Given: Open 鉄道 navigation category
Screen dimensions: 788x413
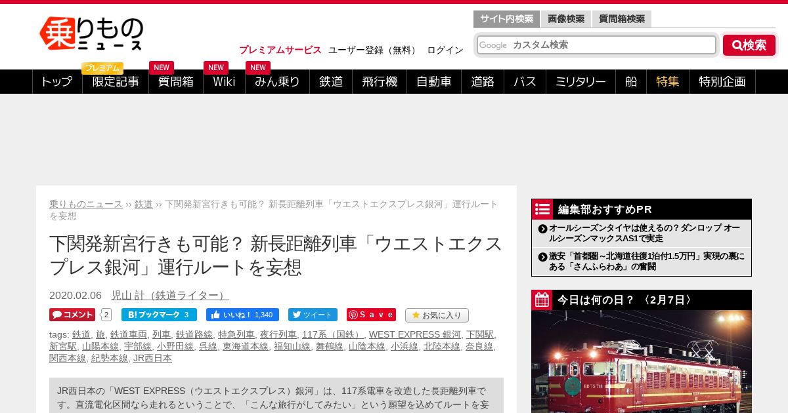Looking at the screenshot, I should (x=331, y=82).
